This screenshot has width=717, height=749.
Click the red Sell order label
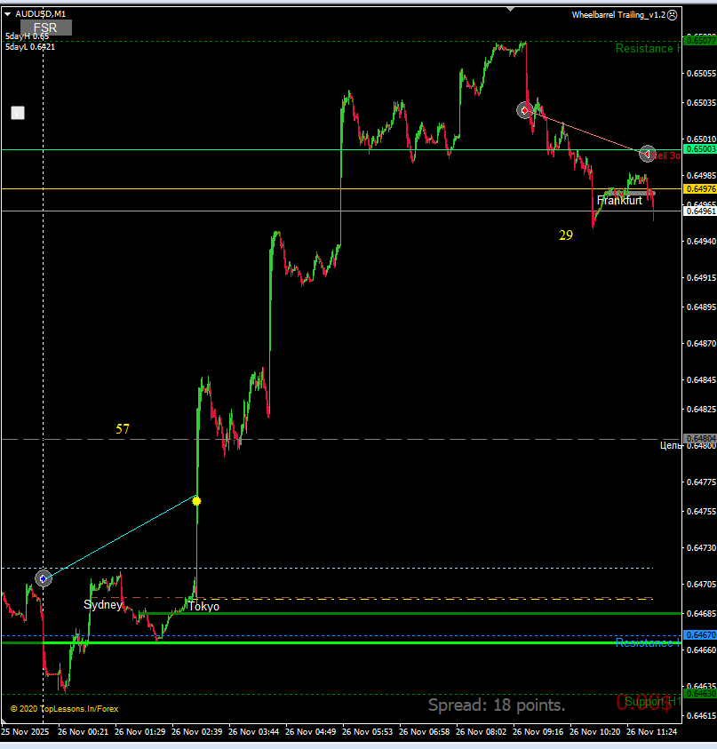tap(667, 155)
